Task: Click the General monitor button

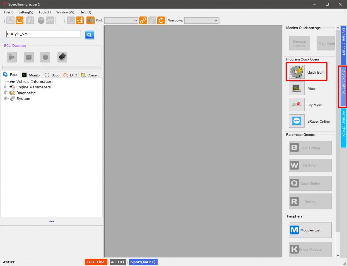Action: 300,43
